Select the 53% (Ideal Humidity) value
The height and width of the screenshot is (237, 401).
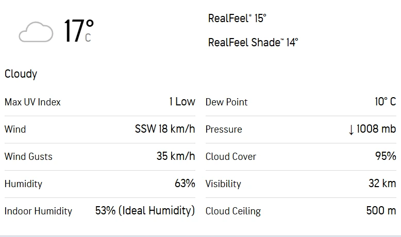click(x=145, y=211)
